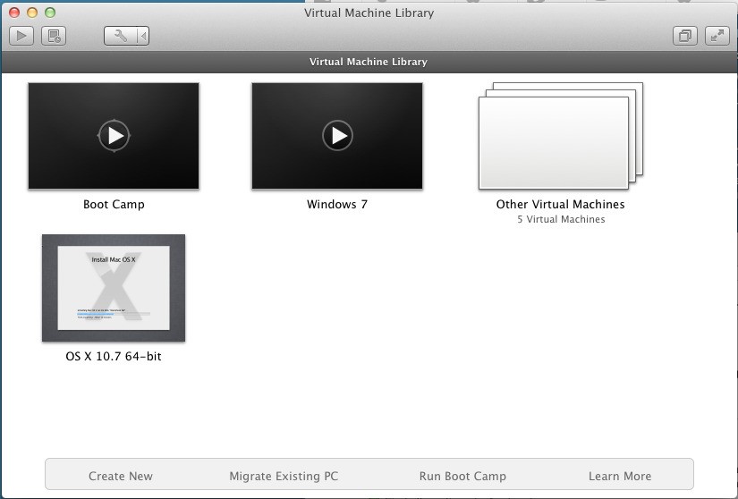Screen dimensions: 738x499
Task: Start the Boot Camp virtual machine
Action: click(x=114, y=136)
